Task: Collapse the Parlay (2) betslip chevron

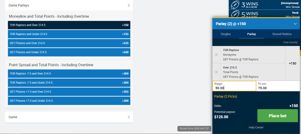Action: 295,24
